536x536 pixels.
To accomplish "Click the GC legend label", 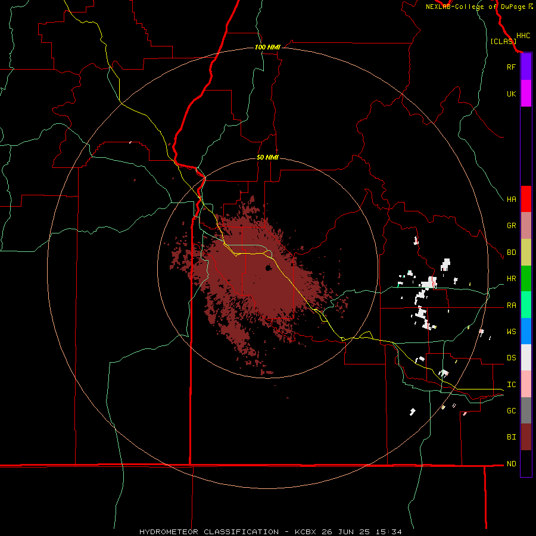I will pos(511,411).
